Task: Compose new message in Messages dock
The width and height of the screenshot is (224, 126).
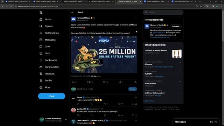Action: pyautogui.click(x=211, y=122)
